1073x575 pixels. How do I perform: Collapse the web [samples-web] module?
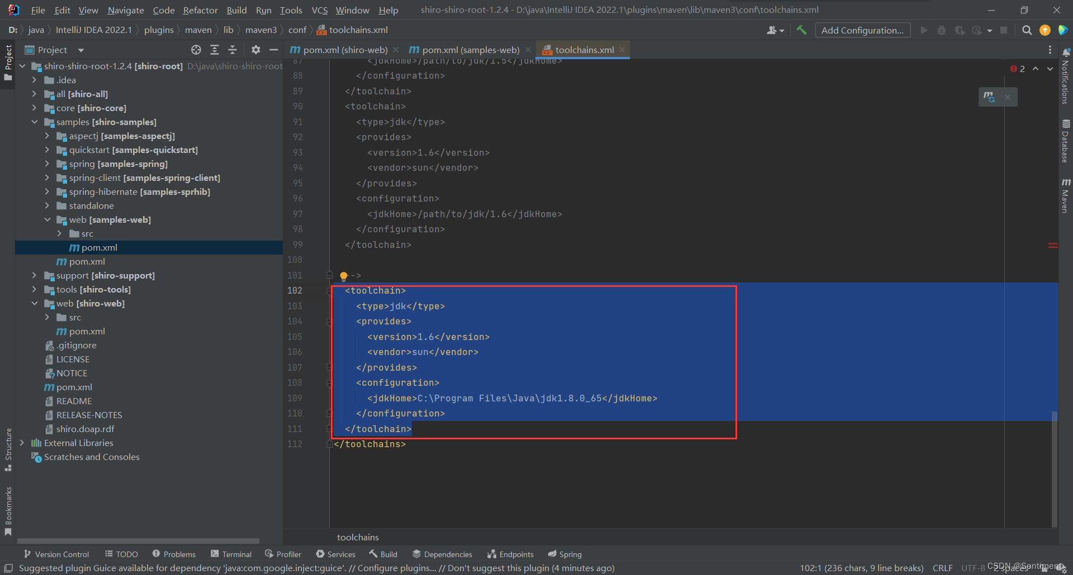47,219
